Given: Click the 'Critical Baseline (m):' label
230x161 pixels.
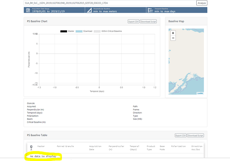Looking at the screenshot, I should pyautogui.click(x=36, y=122).
